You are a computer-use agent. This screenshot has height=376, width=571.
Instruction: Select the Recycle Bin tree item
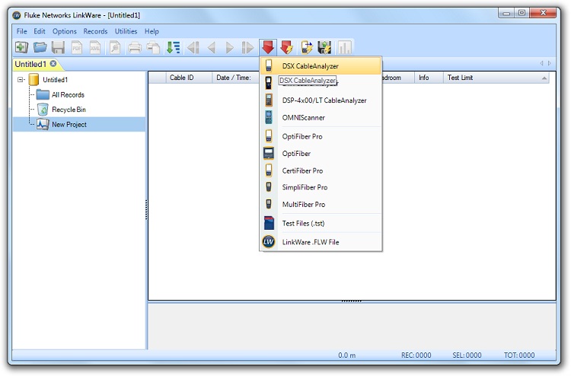point(69,110)
